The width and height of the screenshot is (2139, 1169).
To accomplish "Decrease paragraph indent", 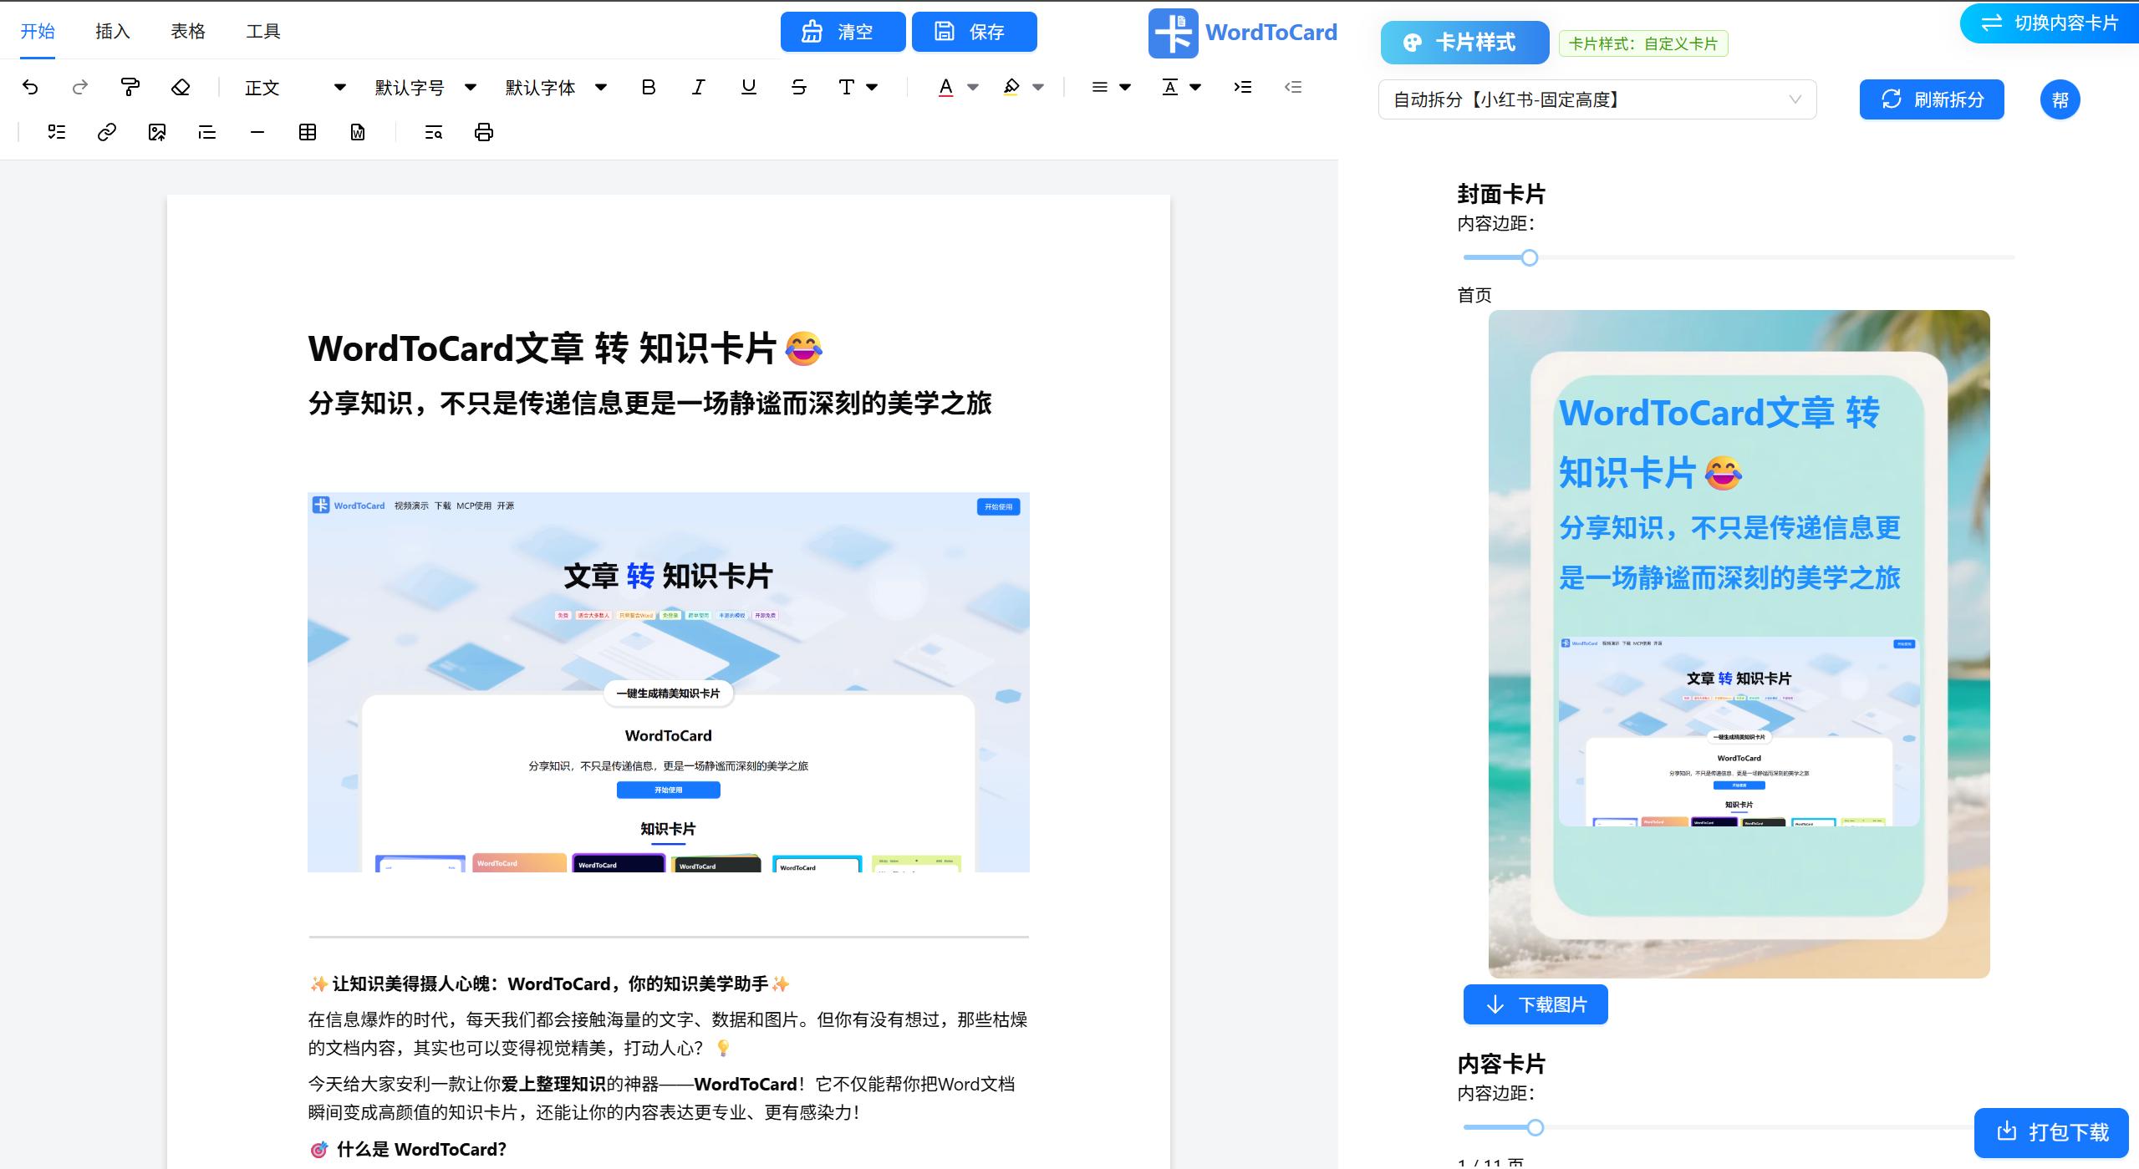I will pyautogui.click(x=1293, y=87).
